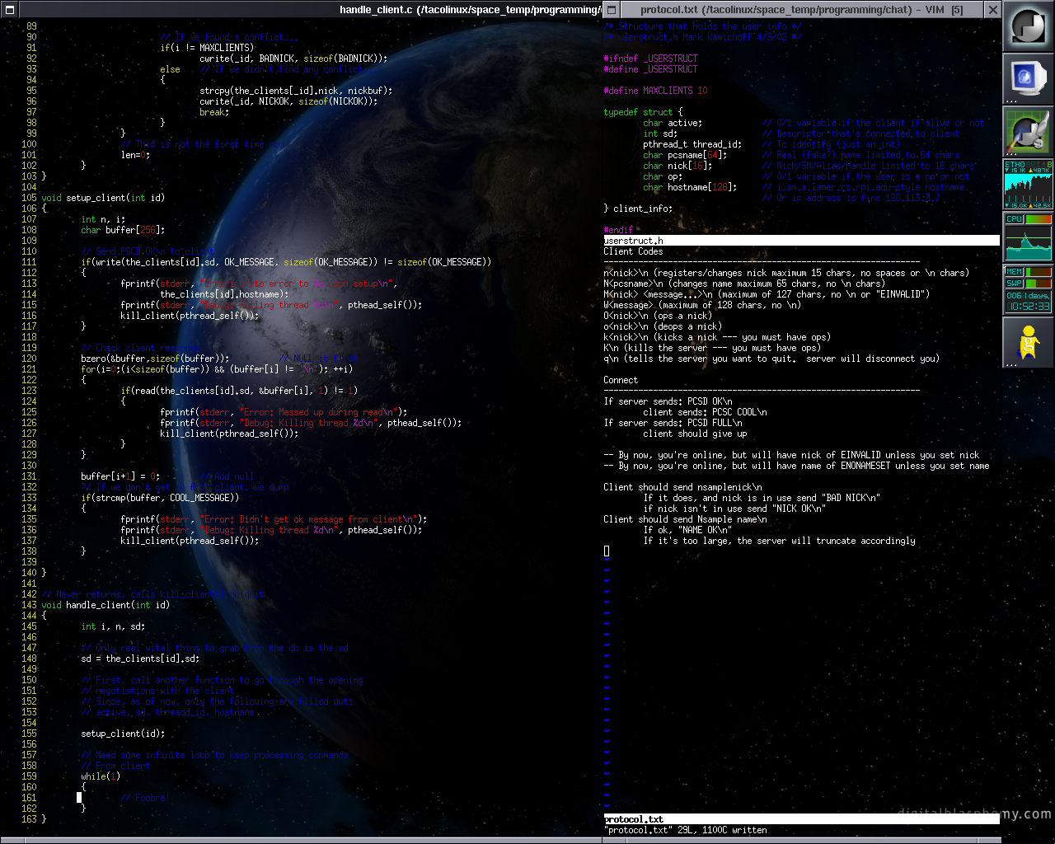Click 'typedef struct {' line

coord(643,112)
